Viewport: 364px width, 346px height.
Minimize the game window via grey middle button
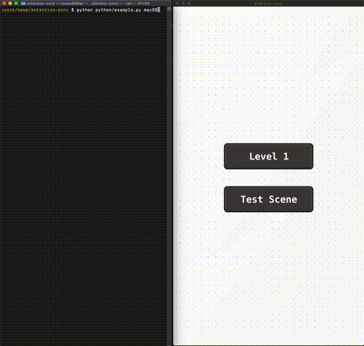click(183, 3)
